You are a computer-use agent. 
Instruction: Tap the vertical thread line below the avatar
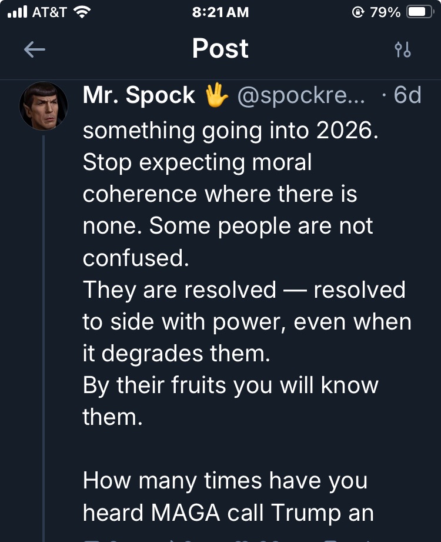point(44,339)
